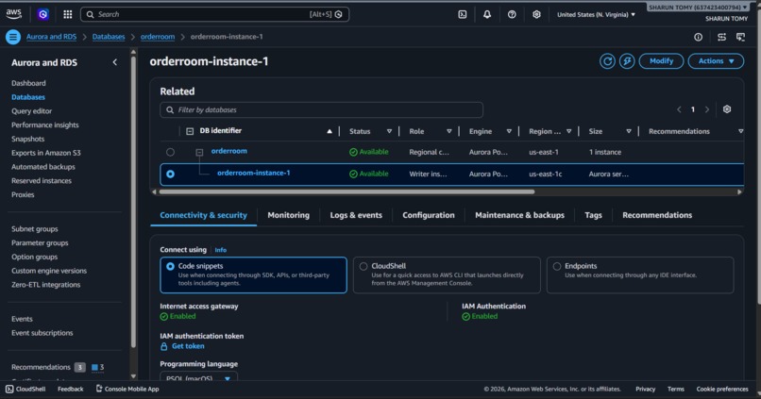Open Parameter groups in sidebar

point(40,243)
